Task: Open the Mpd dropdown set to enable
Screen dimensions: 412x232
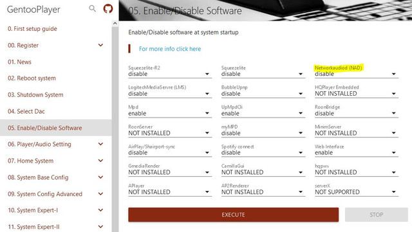Action: point(170,113)
